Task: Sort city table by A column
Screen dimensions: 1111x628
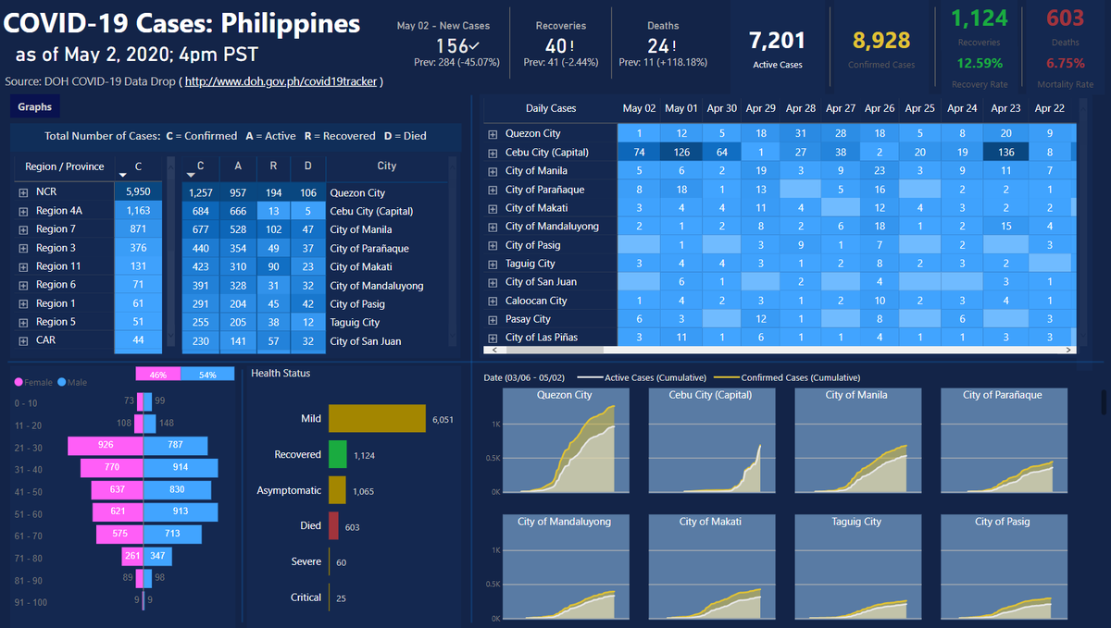Action: point(238,166)
